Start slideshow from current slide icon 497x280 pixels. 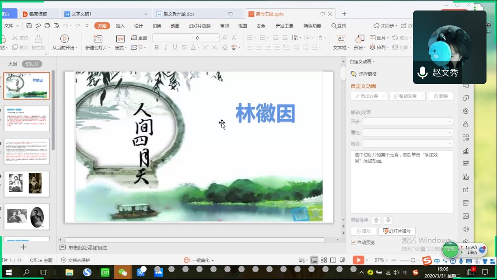tap(64, 39)
